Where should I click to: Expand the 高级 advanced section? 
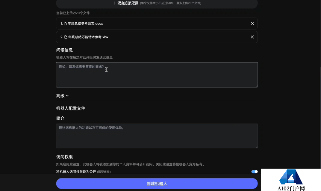(x=63, y=96)
